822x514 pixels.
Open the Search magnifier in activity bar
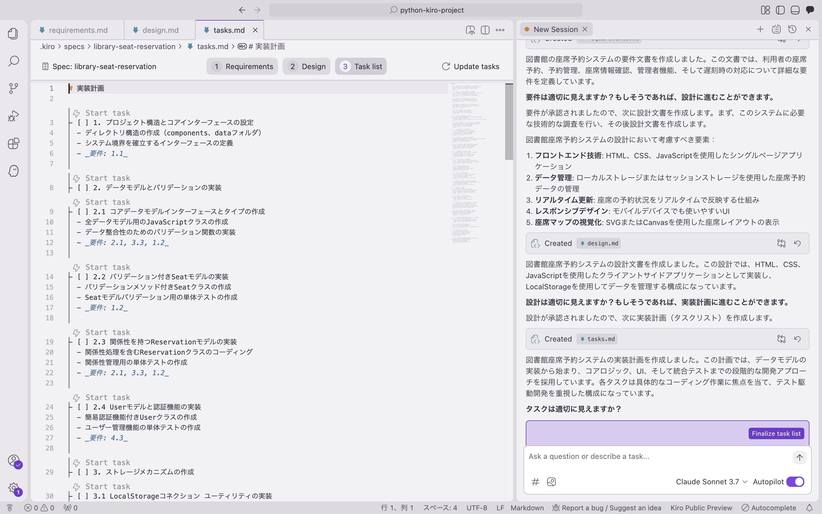tap(13, 61)
